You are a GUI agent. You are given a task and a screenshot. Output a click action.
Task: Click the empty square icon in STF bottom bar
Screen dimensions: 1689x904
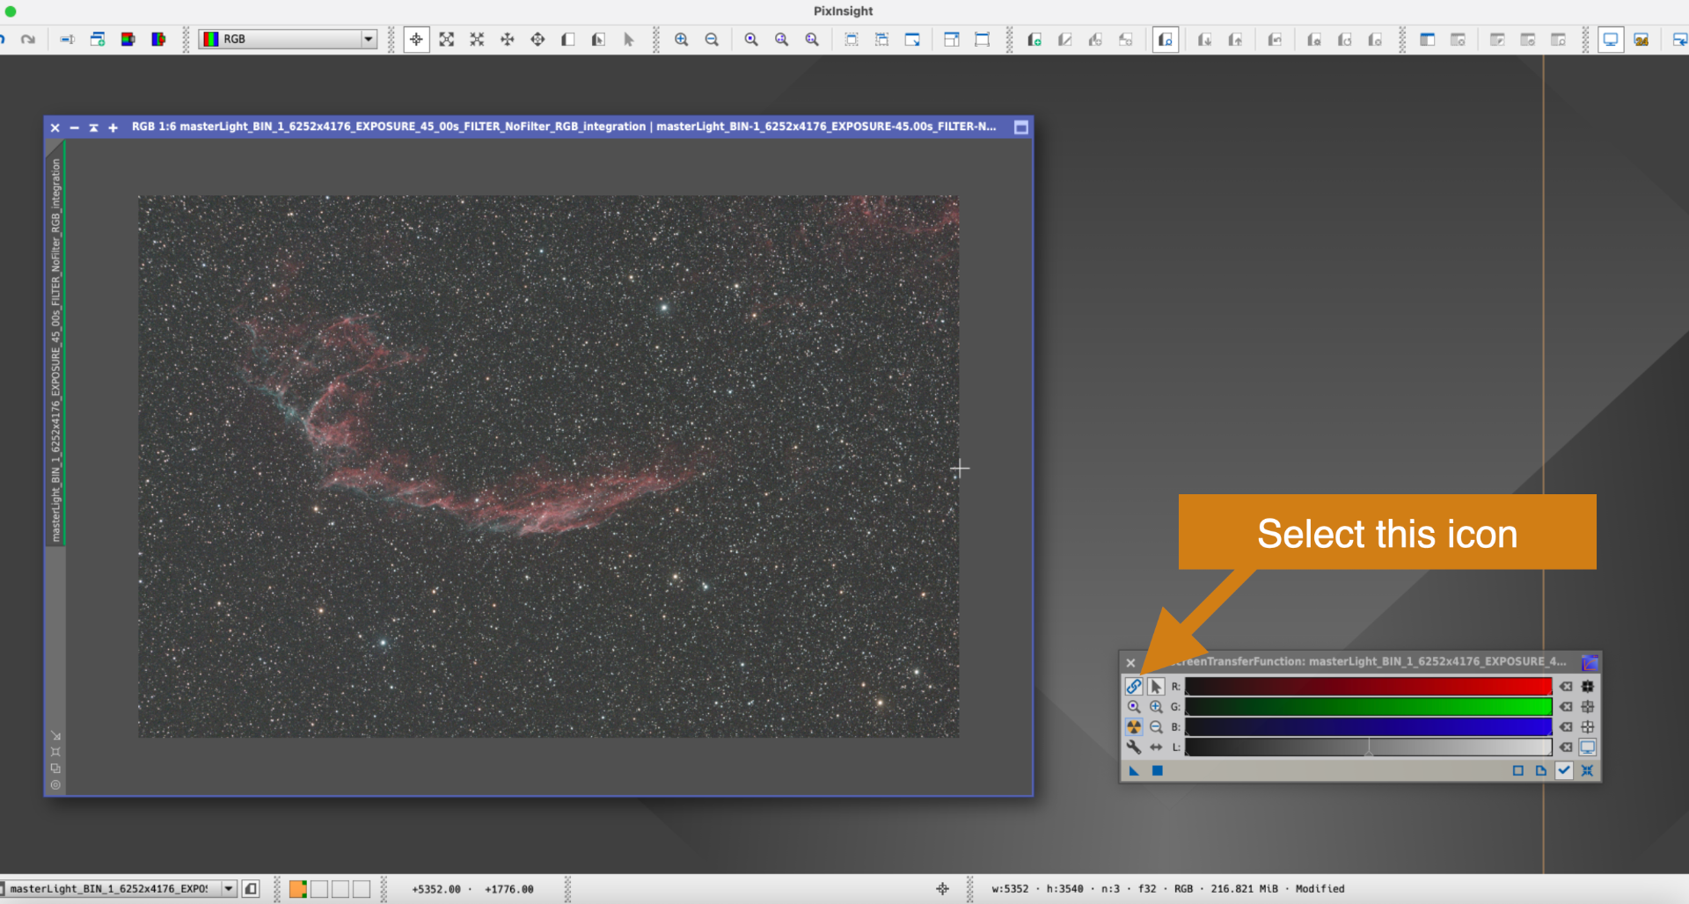(1517, 771)
